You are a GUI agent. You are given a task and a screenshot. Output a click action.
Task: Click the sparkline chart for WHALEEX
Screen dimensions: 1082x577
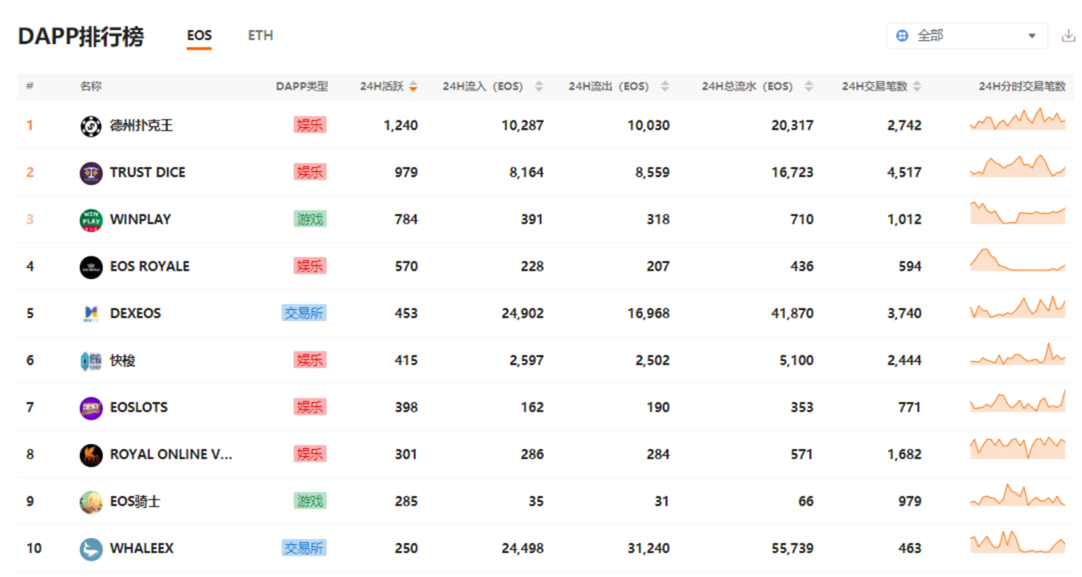pos(1017,541)
